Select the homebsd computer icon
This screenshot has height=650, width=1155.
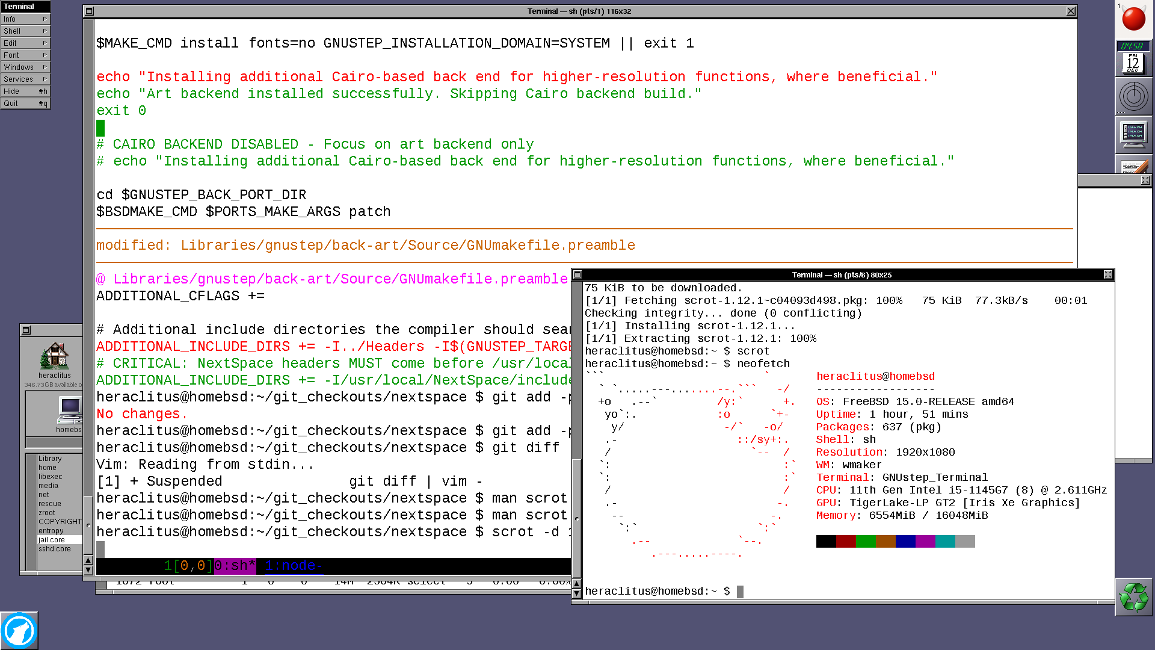point(69,412)
